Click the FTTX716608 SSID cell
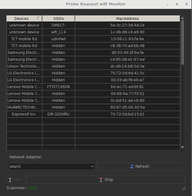 [58, 87]
